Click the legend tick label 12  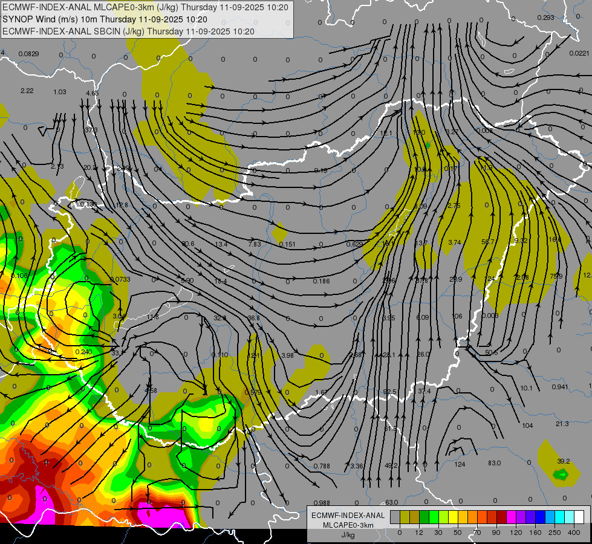pos(419,533)
